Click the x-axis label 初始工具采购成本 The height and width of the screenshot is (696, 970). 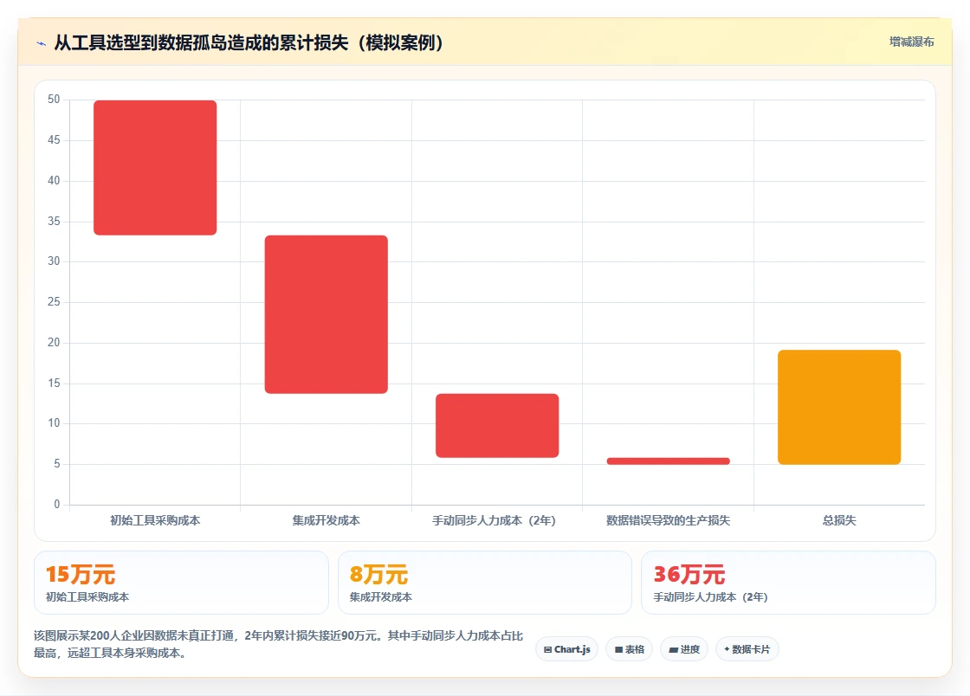(x=155, y=520)
